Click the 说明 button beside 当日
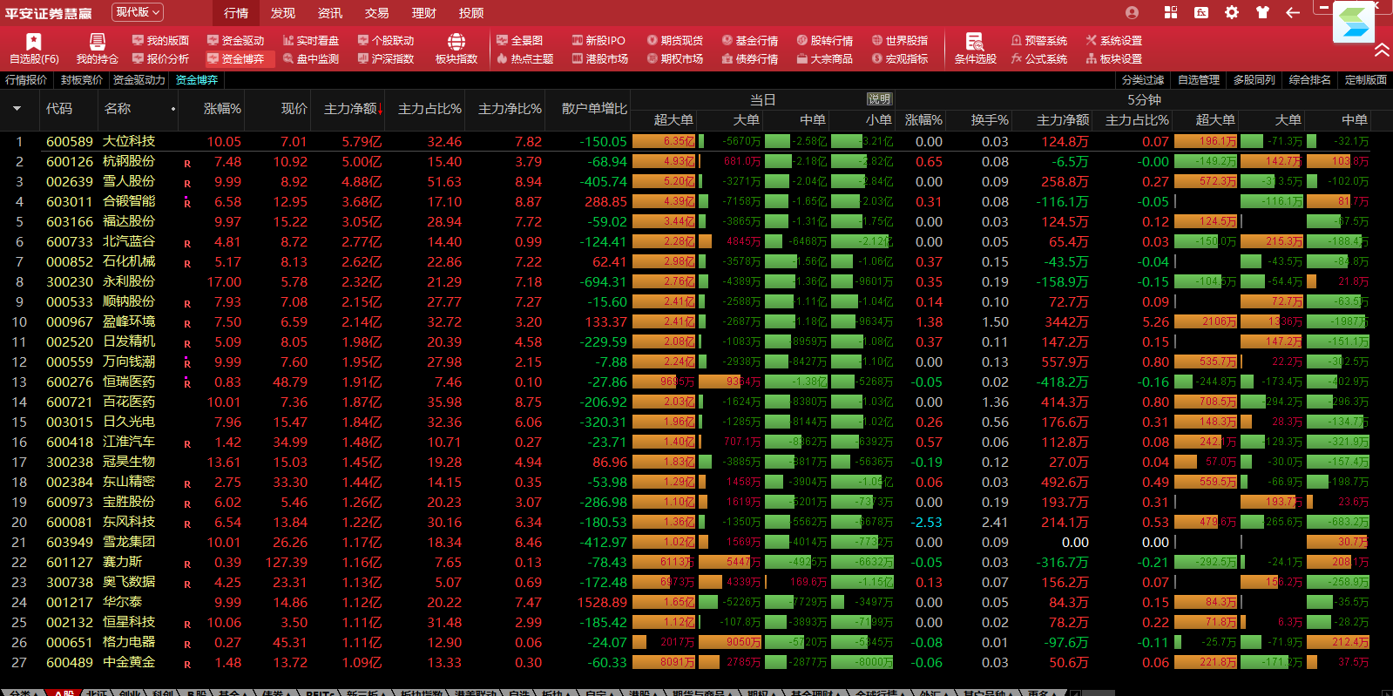The width and height of the screenshot is (1393, 696). point(878,99)
